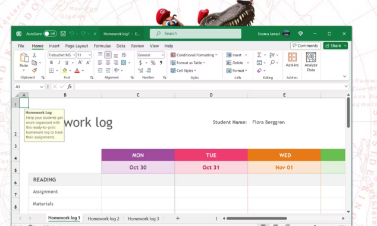Click the Format cells button

(237, 71)
